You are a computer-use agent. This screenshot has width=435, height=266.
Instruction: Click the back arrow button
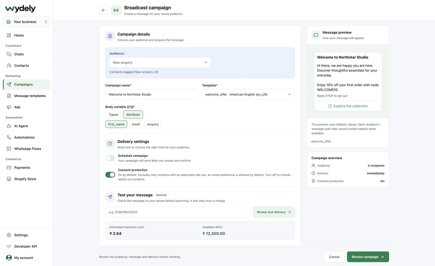[x=103, y=10]
